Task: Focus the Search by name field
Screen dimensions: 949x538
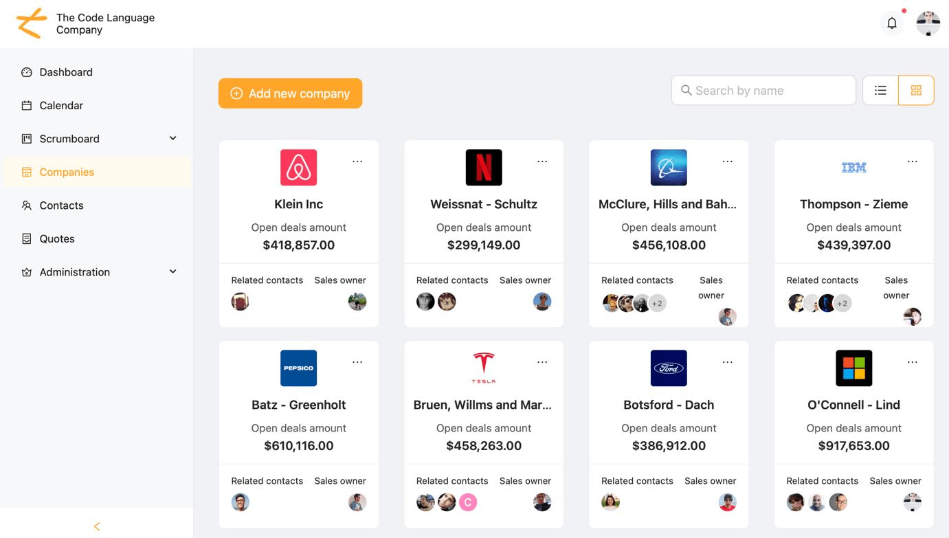Action: (x=763, y=90)
